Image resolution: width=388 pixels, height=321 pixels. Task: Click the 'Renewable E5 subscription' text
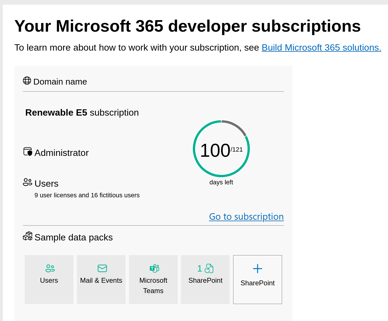(82, 112)
